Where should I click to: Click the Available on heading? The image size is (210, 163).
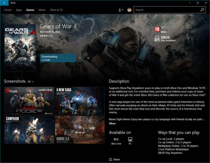[x=120, y=132]
